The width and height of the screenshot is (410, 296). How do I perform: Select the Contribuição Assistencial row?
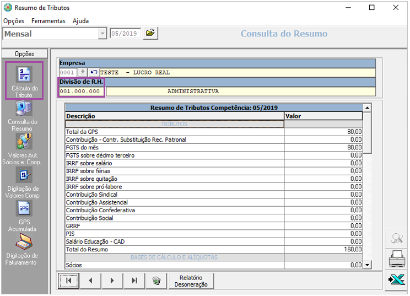(x=214, y=202)
